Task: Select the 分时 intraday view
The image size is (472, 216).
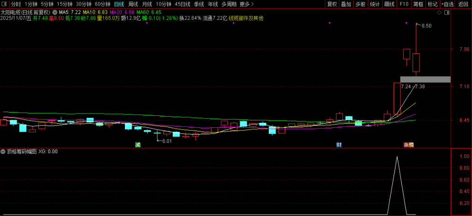Action: 16,4
